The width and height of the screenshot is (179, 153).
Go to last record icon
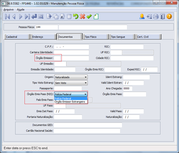[x=27, y=16]
